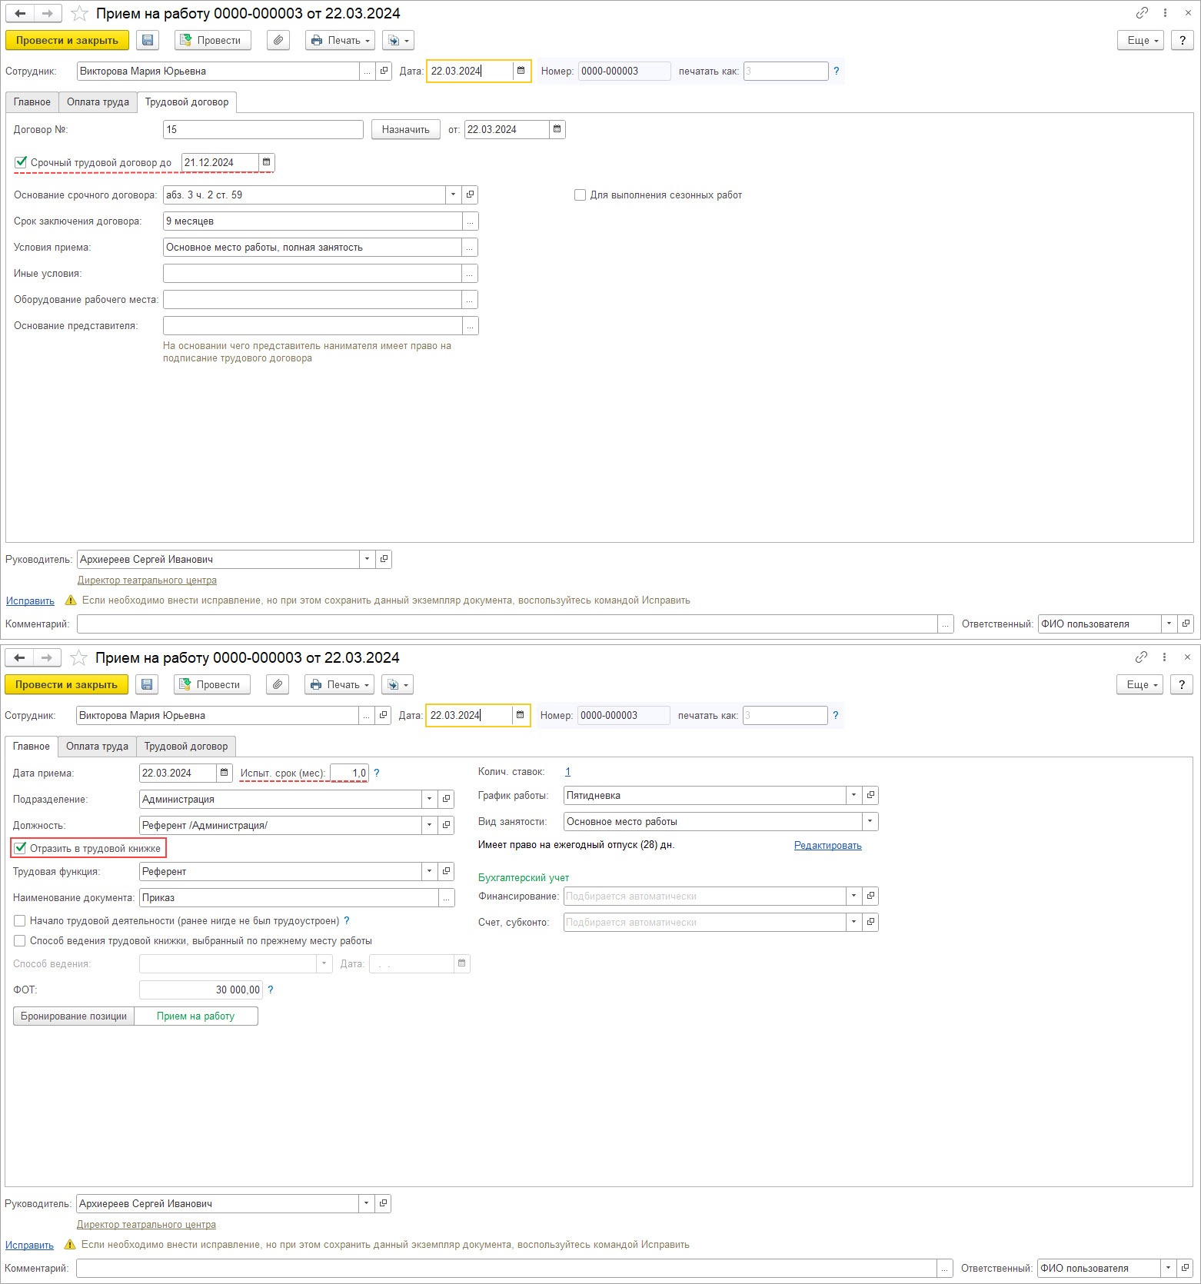This screenshot has height=1284, width=1201.
Task: Click Бронирование позиции button
Action: [x=74, y=1016]
